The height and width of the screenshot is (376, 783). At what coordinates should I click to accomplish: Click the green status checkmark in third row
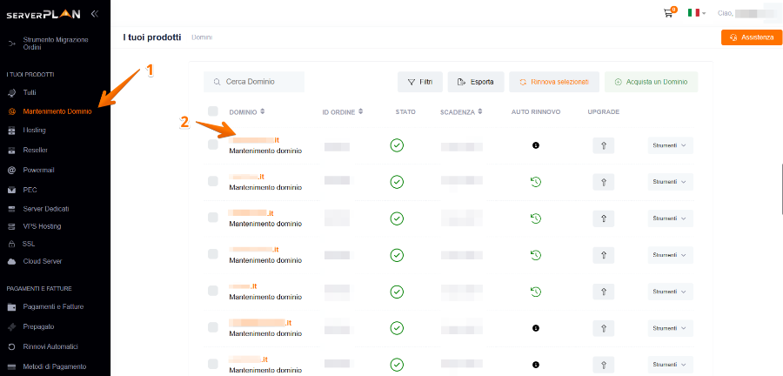tap(397, 218)
